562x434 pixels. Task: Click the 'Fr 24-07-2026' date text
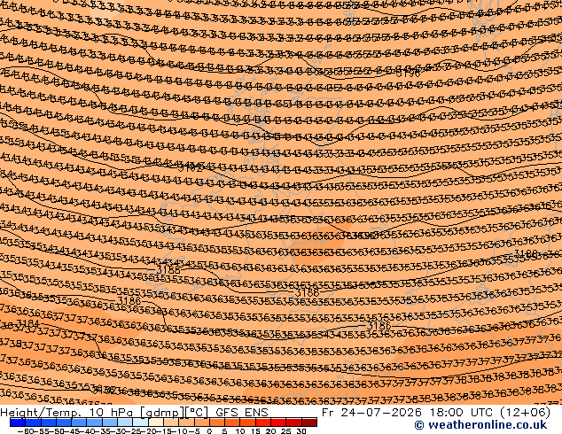(x=371, y=412)
